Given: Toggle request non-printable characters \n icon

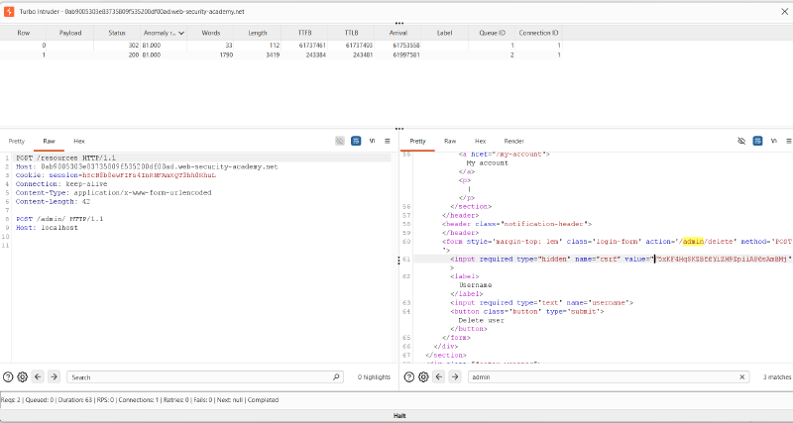Looking at the screenshot, I should pos(373,141).
